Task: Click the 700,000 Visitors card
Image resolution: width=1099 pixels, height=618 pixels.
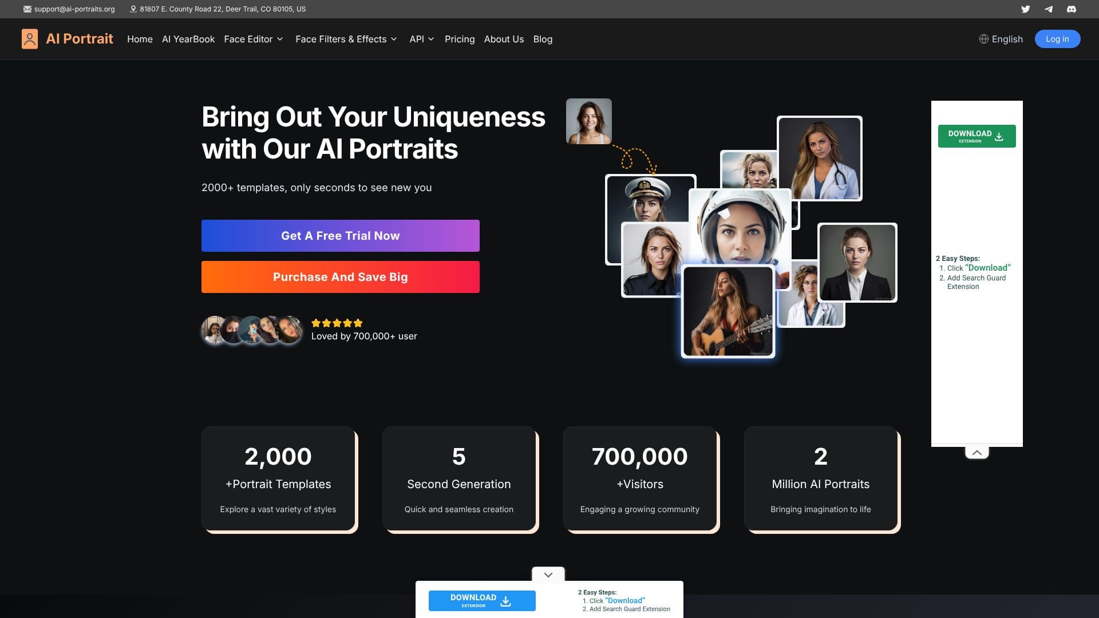Action: [x=640, y=478]
